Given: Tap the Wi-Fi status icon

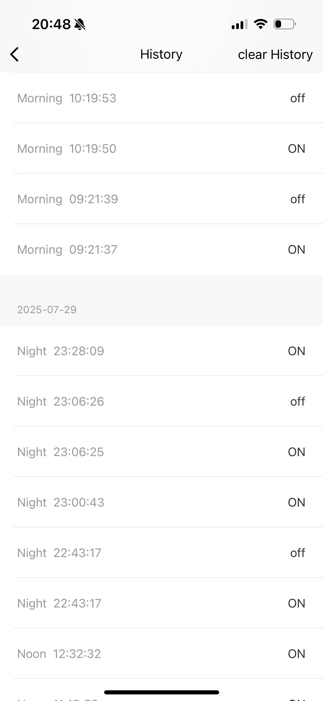Looking at the screenshot, I should [261, 24].
